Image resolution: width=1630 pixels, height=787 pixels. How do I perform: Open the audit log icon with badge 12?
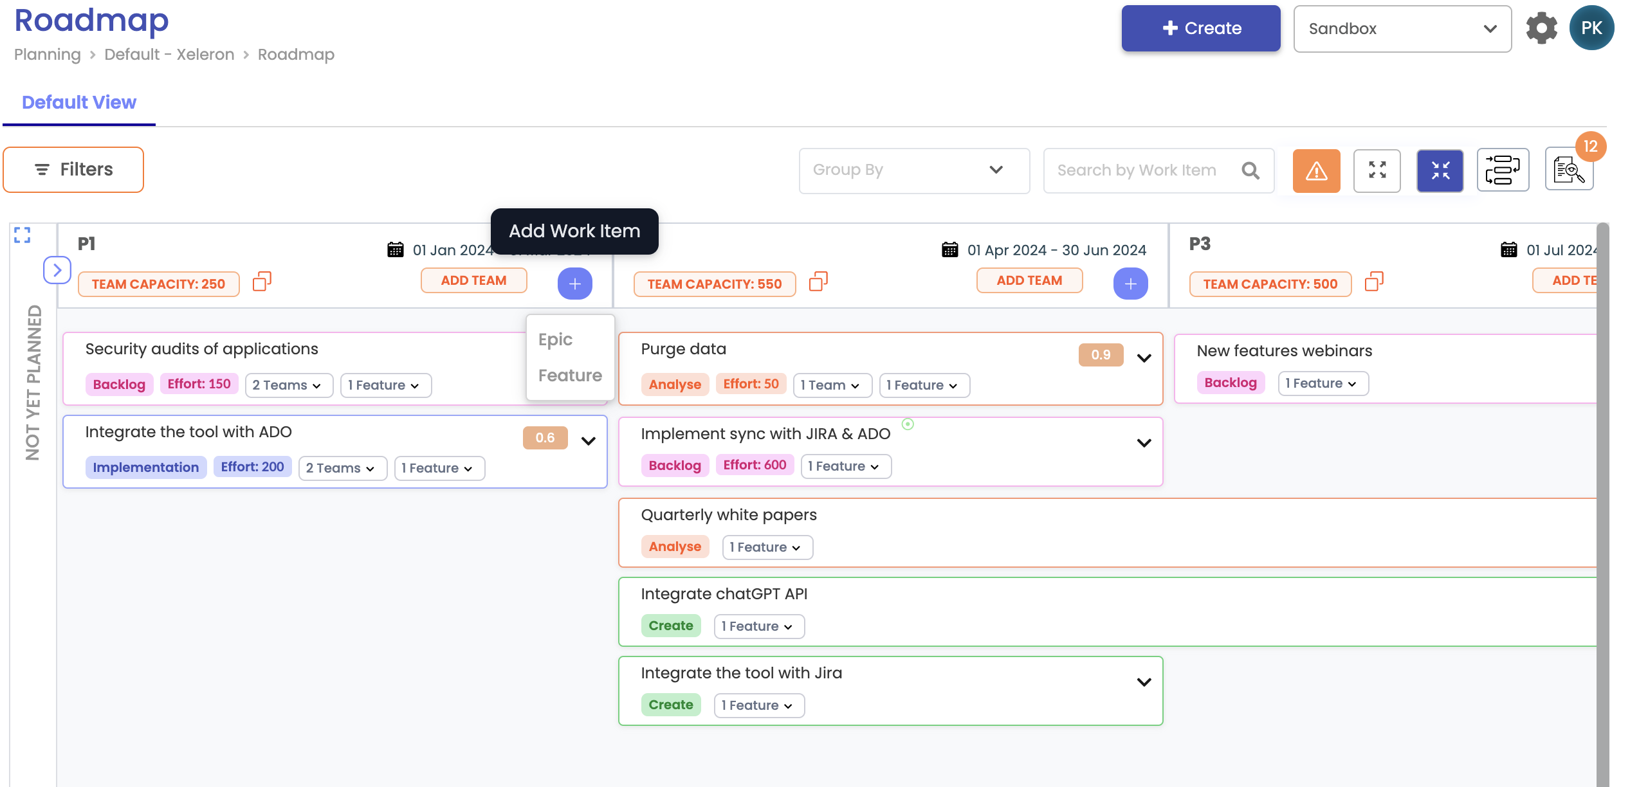click(x=1568, y=170)
